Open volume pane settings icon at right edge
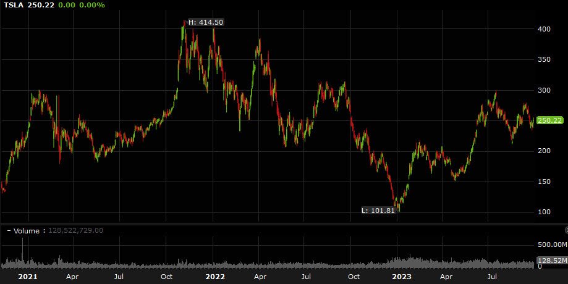 [x=565, y=229]
